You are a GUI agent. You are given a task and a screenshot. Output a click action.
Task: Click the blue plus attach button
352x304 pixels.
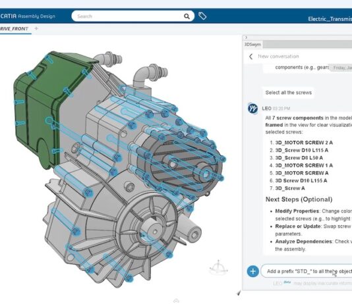[x=252, y=271]
